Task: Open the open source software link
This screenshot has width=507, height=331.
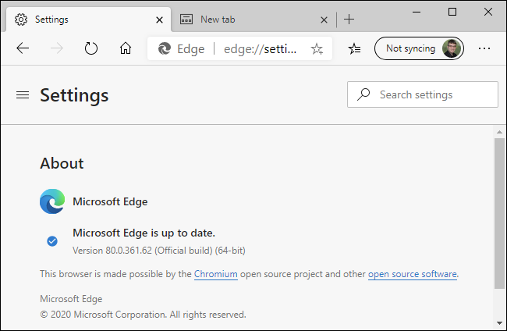Action: 413,274
